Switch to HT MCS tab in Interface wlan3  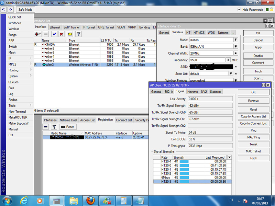(199, 33)
